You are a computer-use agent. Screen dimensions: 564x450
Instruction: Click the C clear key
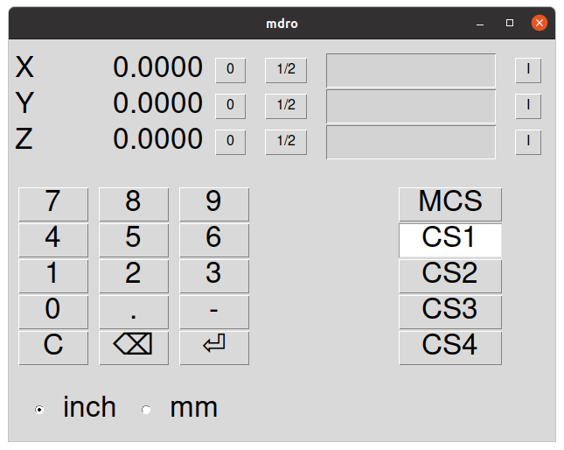(53, 347)
